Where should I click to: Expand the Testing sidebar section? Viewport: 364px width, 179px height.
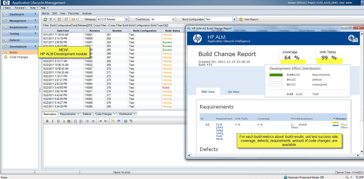pos(35,33)
